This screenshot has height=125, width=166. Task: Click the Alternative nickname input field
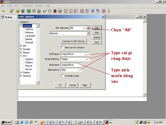tap(71, 70)
